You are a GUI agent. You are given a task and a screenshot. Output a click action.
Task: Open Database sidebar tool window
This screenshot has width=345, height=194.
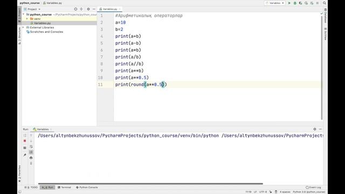point(326,16)
